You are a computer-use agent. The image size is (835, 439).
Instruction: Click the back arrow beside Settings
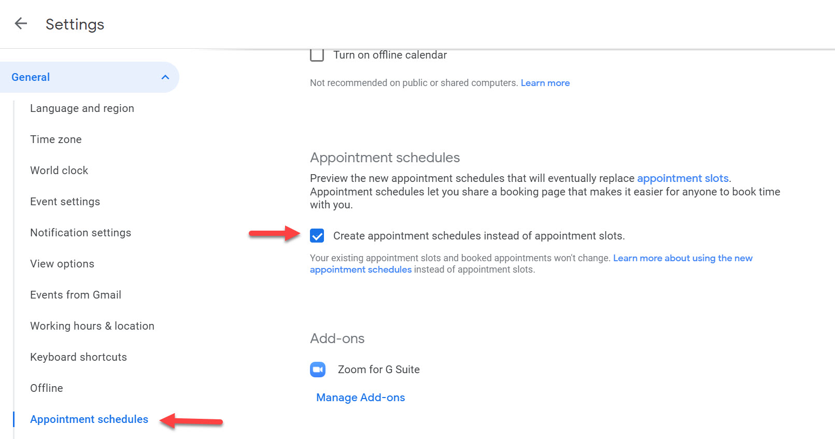click(21, 23)
